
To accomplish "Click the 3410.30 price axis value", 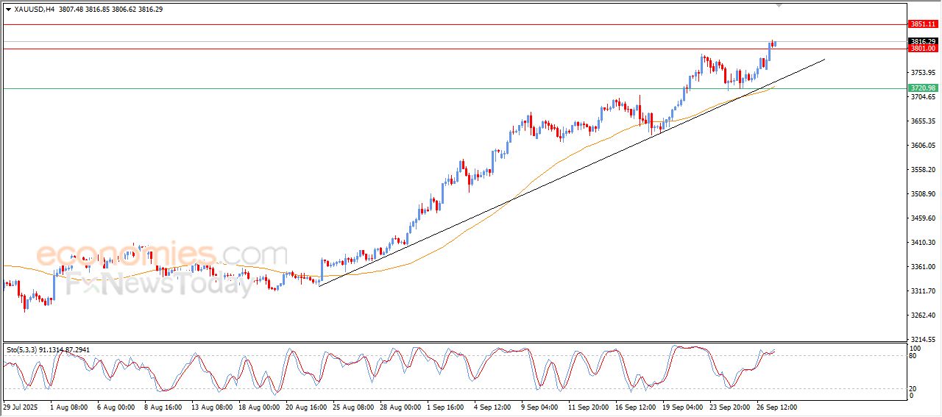I will click(923, 243).
